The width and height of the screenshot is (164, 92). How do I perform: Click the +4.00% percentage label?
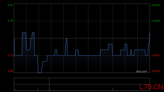(156, 21)
